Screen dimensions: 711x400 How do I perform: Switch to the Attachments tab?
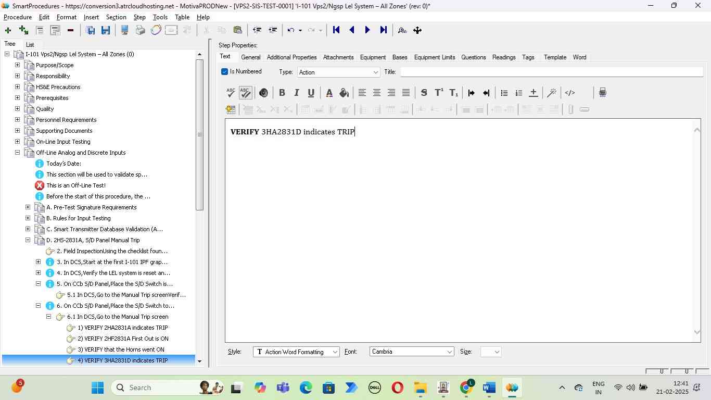[338, 57]
